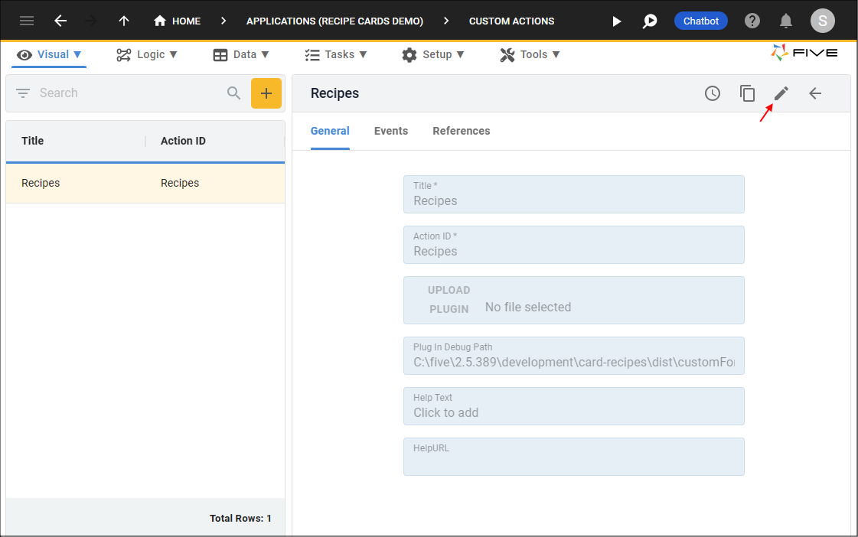The height and width of the screenshot is (537, 858).
Task: Click the magnifier search icon
Action: pyautogui.click(x=233, y=93)
